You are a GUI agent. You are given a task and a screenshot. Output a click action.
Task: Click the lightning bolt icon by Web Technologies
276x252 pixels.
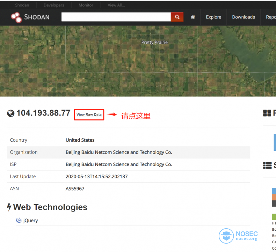point(9,207)
